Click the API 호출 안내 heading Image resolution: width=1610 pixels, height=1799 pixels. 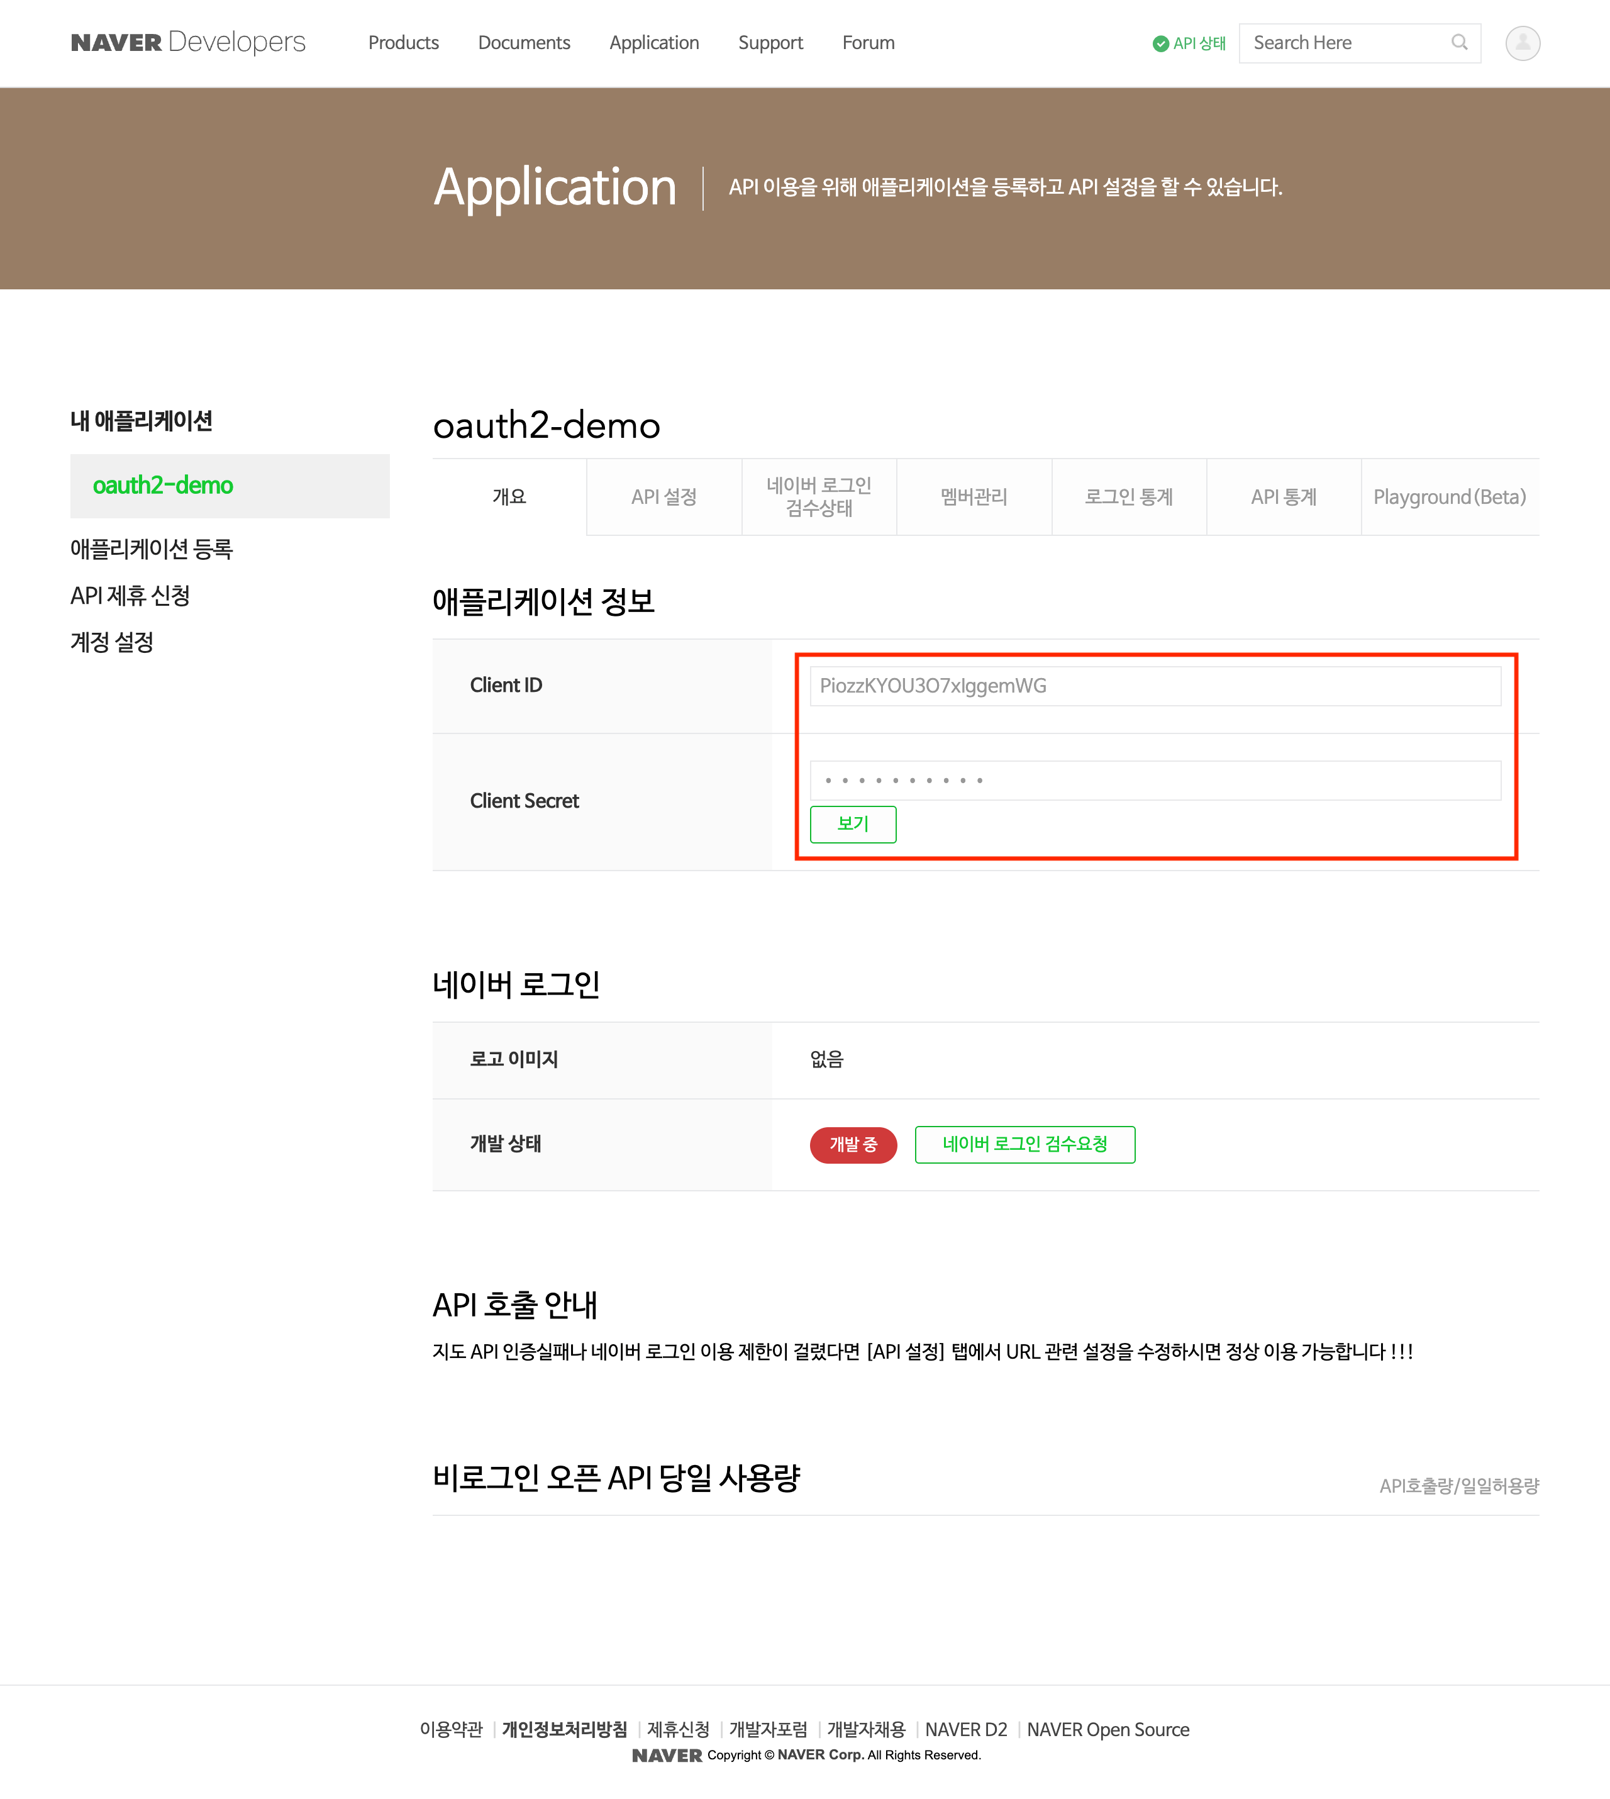click(515, 1305)
